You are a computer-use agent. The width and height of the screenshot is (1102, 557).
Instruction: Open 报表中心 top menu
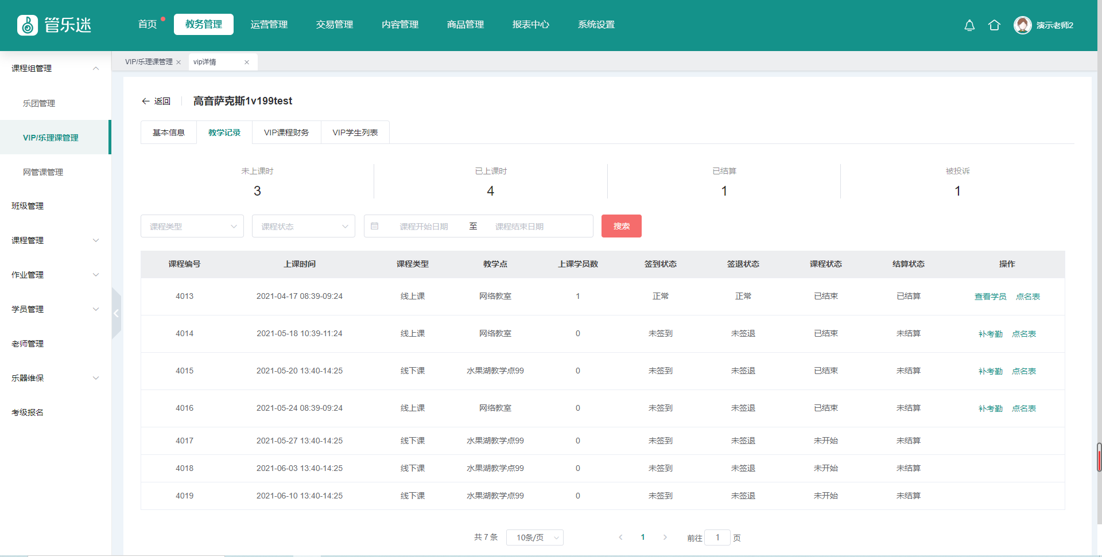point(530,25)
